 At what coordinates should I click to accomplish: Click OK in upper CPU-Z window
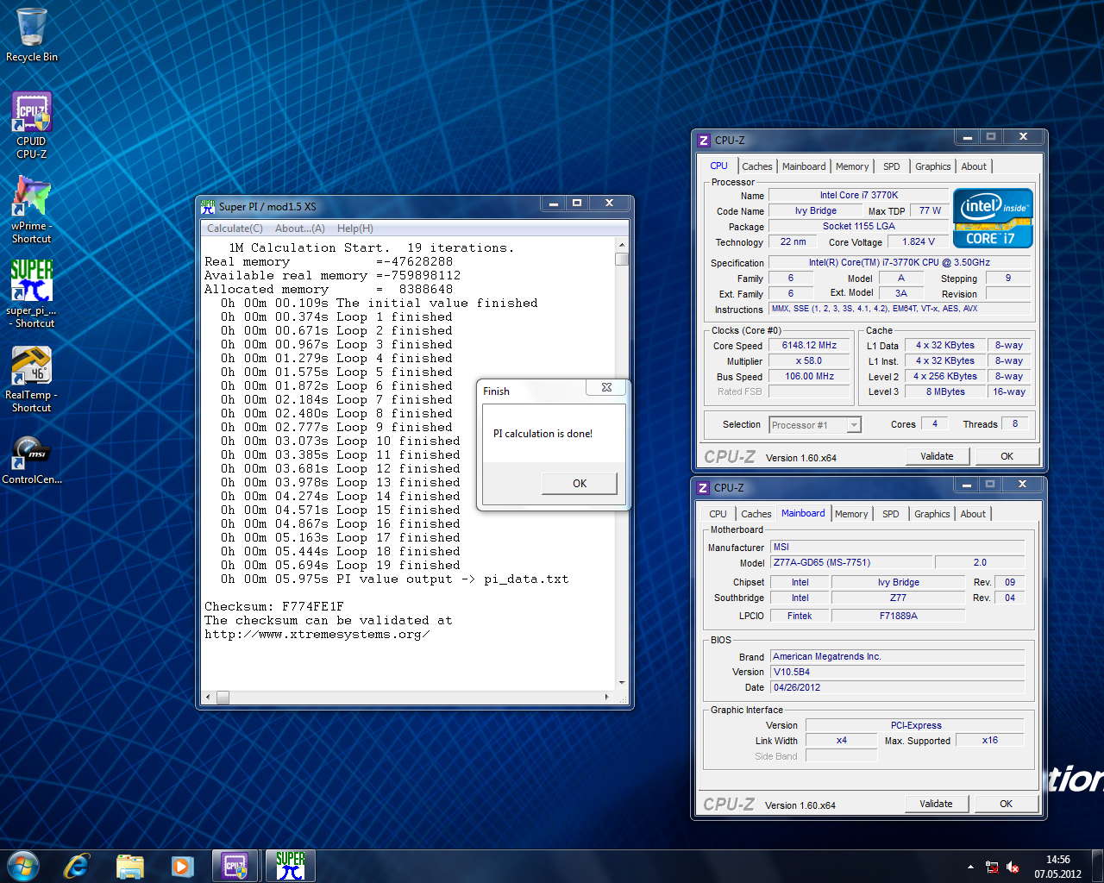tap(1007, 456)
